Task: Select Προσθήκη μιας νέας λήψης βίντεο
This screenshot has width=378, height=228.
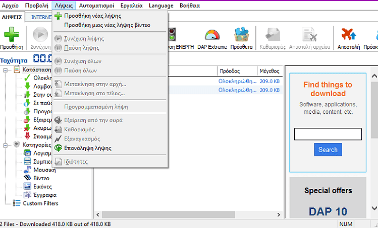Action: coord(106,25)
